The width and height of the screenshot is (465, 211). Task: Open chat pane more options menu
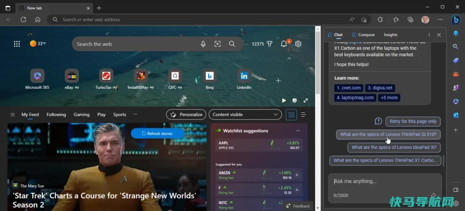(429, 35)
